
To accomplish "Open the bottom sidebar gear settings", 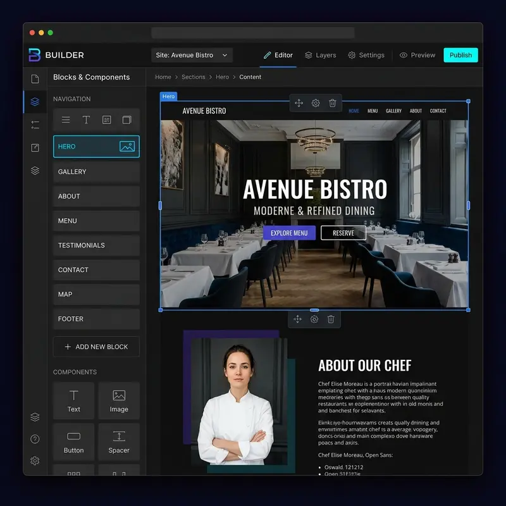I will [35, 460].
